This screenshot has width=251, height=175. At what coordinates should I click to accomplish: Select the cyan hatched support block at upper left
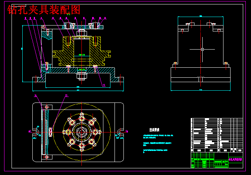point(47,36)
